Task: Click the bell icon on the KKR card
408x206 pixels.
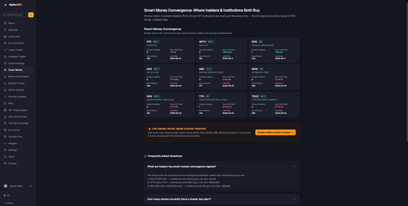Action: click(158, 69)
